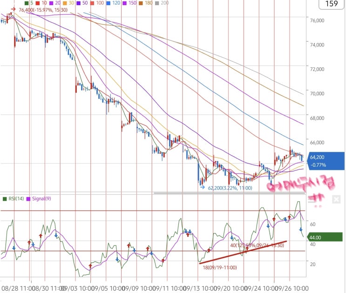Close the RSI indicator panel with X
This screenshot has height=293, width=346.
[336, 200]
